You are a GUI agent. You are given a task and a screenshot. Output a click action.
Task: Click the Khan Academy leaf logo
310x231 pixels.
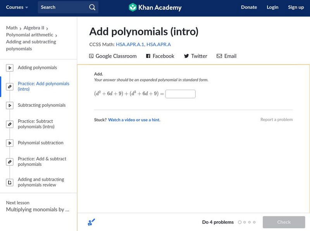point(133,7)
